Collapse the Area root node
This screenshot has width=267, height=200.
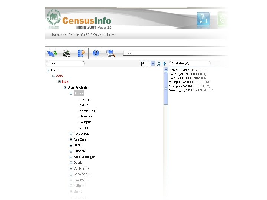[x=48, y=70]
